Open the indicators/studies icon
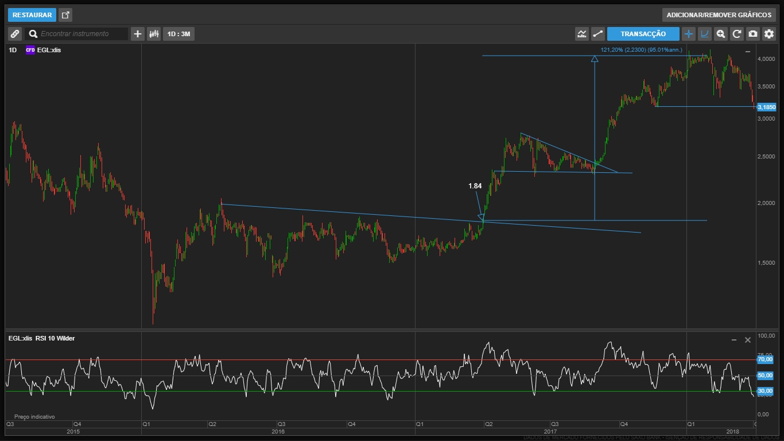The width and height of the screenshot is (784, 441). (x=582, y=34)
